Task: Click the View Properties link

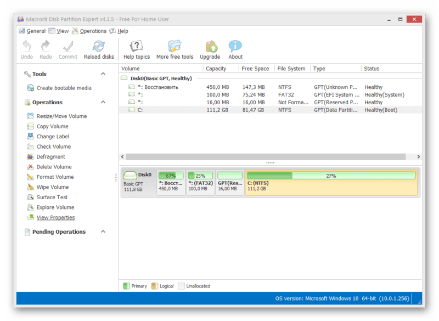Action: tap(55, 218)
